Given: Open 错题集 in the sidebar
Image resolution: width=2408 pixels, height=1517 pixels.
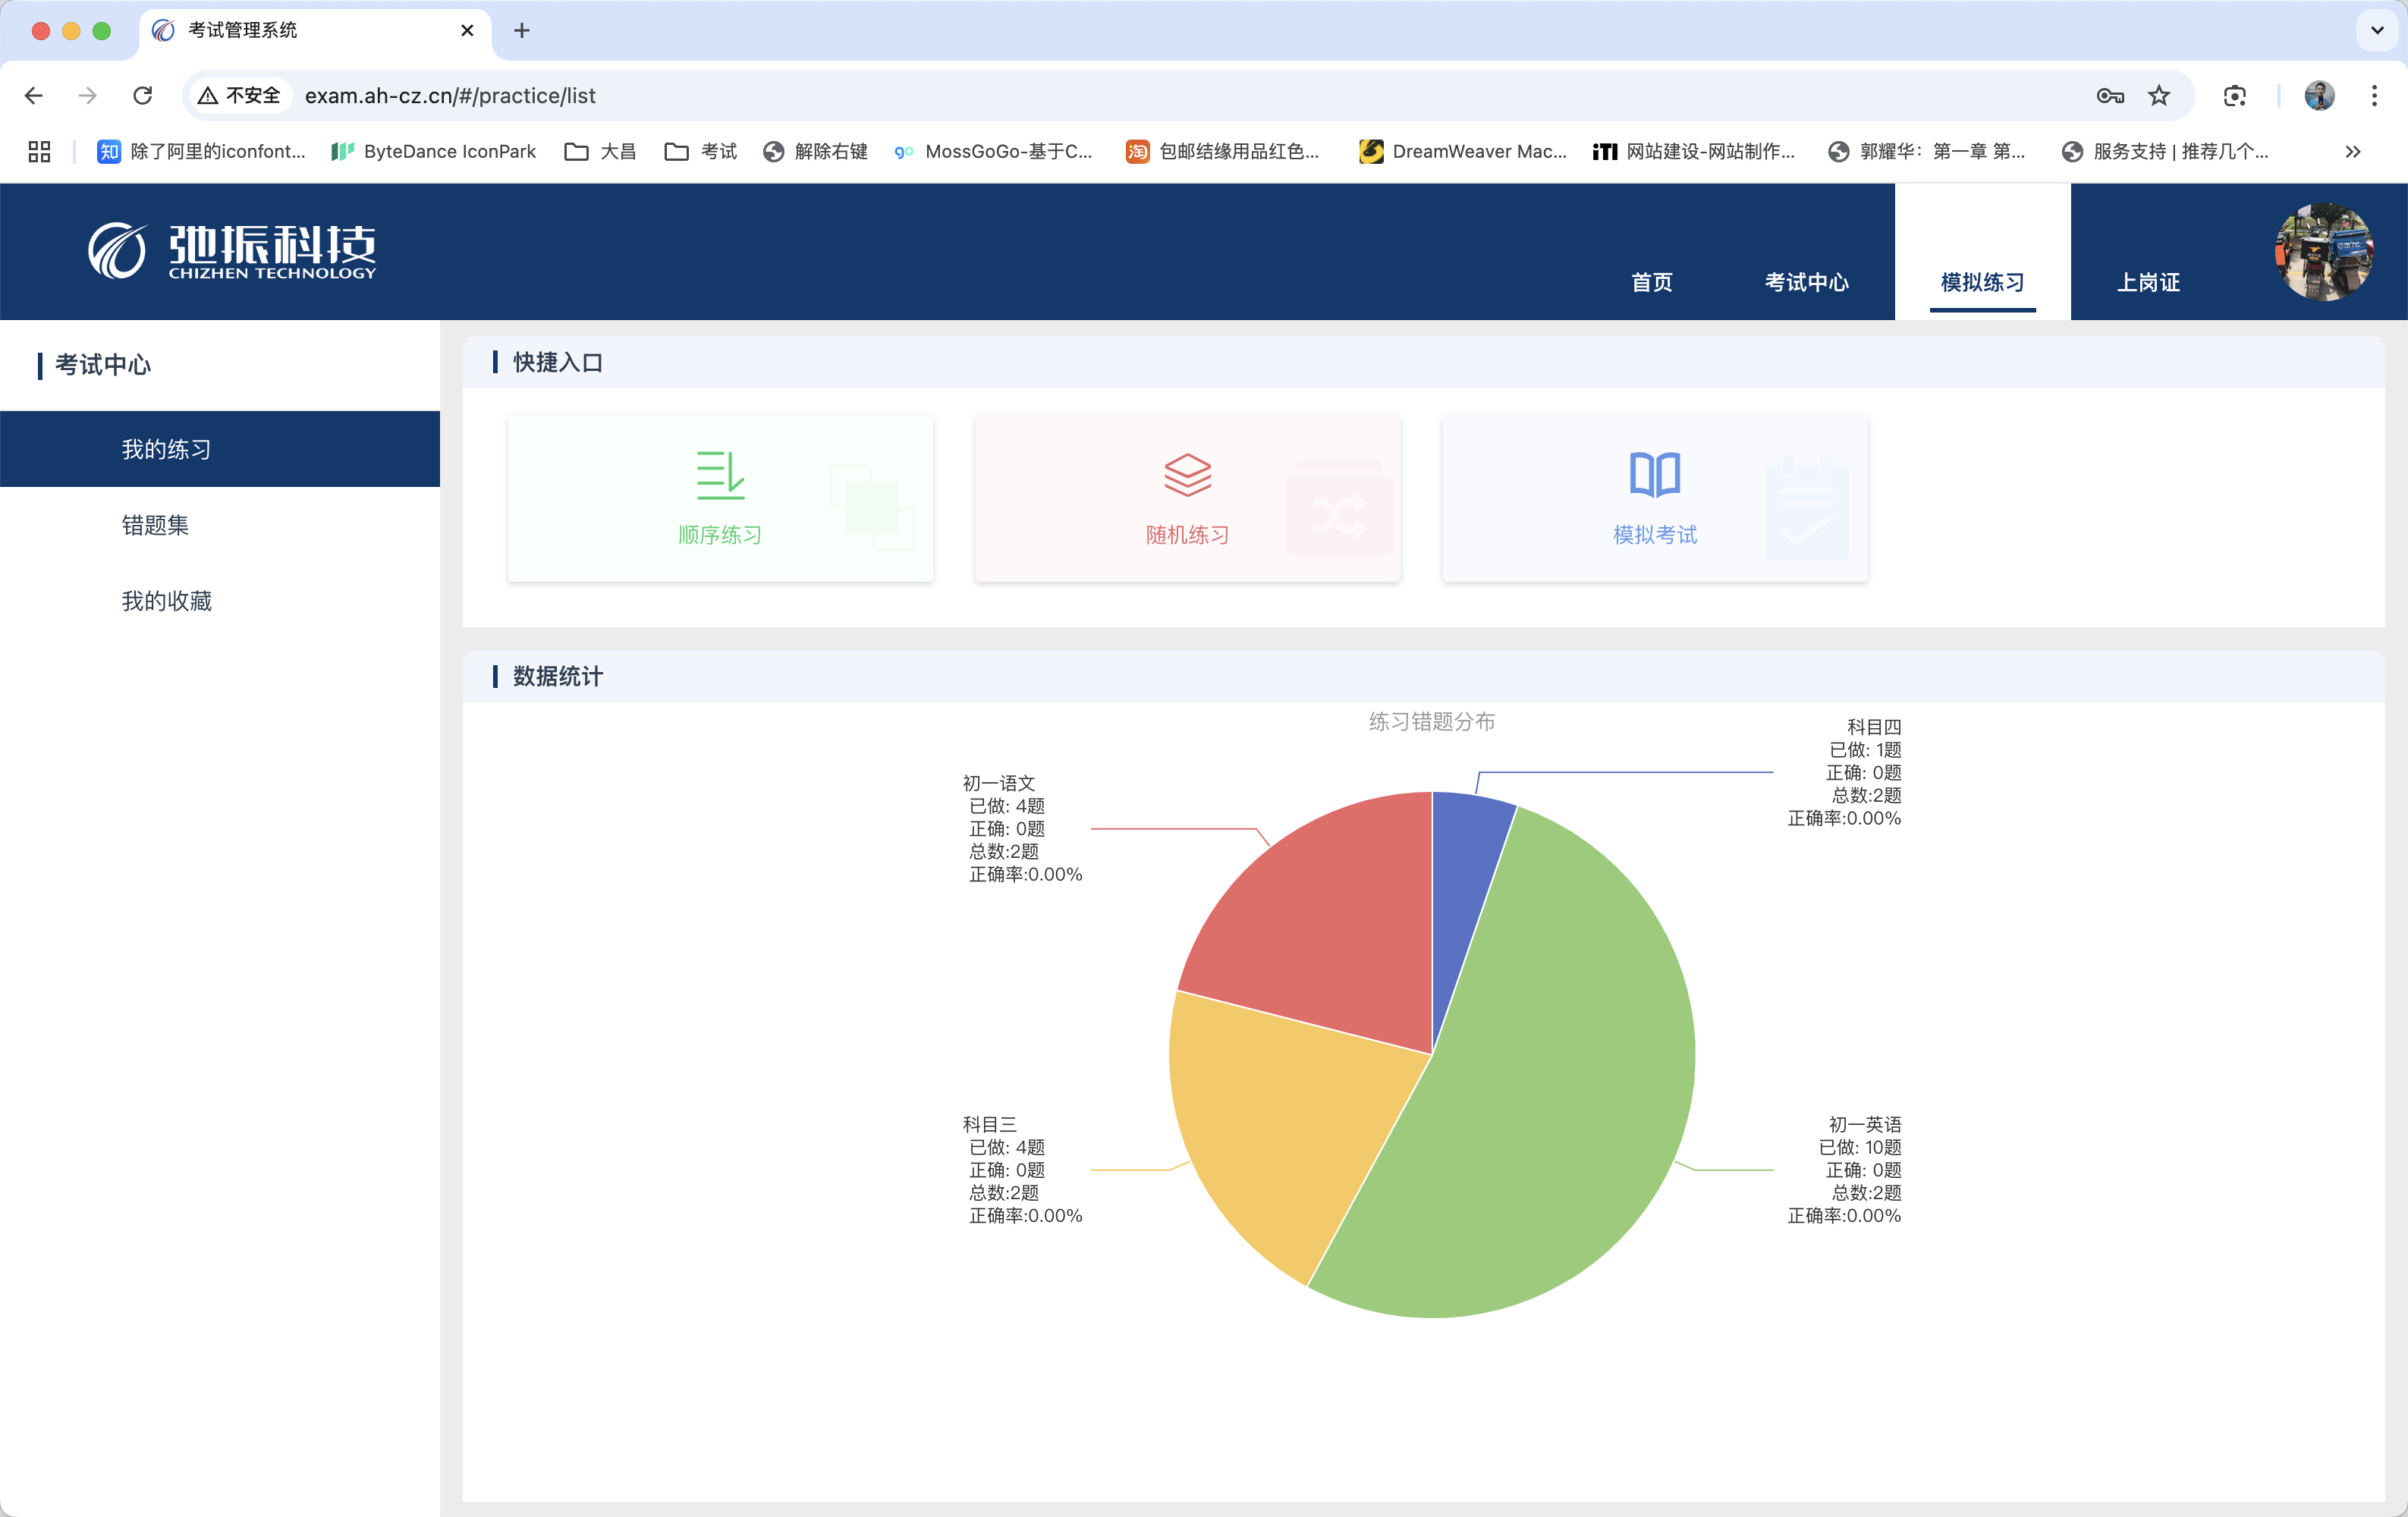Looking at the screenshot, I should 155,525.
